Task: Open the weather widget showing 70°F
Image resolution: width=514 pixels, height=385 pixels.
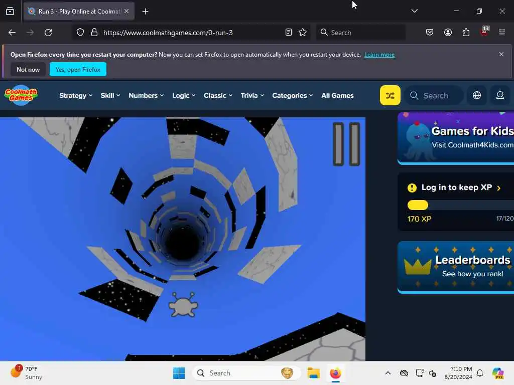Action: 26,372
